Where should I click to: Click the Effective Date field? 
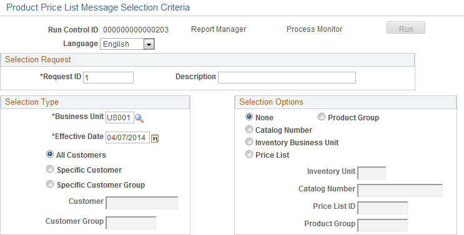pyautogui.click(x=127, y=138)
